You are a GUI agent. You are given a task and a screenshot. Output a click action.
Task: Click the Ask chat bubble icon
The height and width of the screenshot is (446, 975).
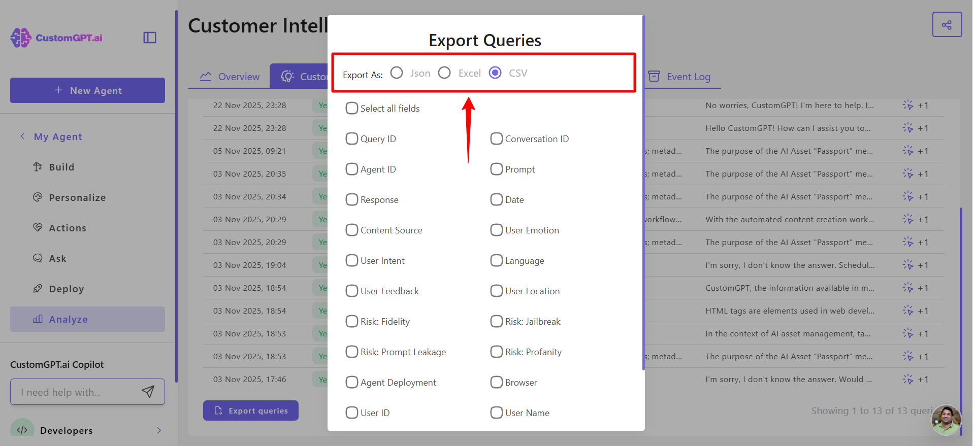[38, 258]
